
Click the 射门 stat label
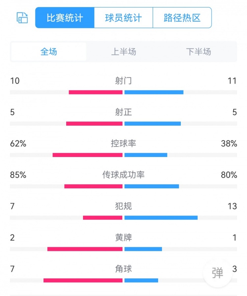[x=123, y=81]
